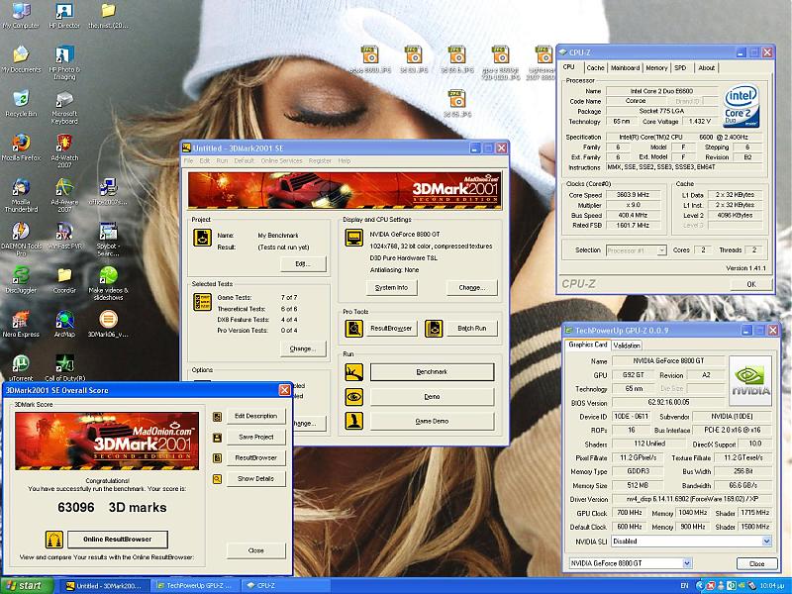The width and height of the screenshot is (792, 594).
Task: Open uTorrent desktop icon
Action: click(x=21, y=367)
